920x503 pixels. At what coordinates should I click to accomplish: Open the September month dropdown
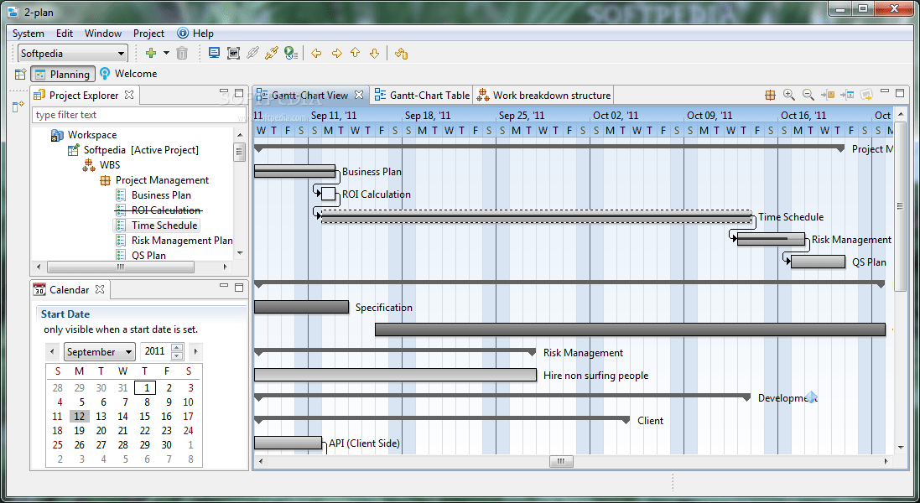pyautogui.click(x=99, y=352)
